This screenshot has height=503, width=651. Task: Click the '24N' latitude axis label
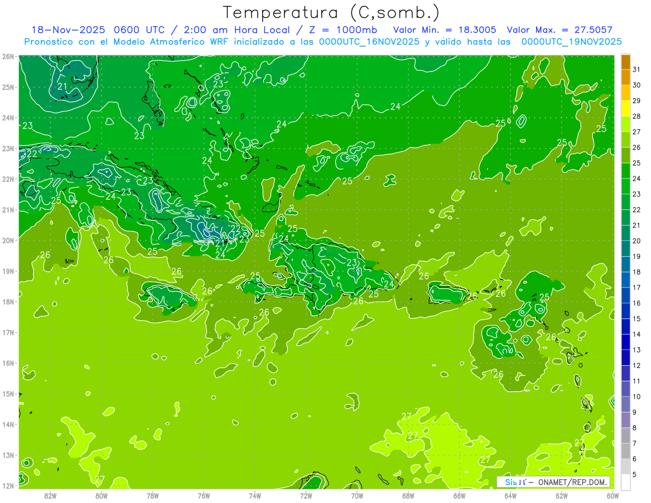coord(8,118)
